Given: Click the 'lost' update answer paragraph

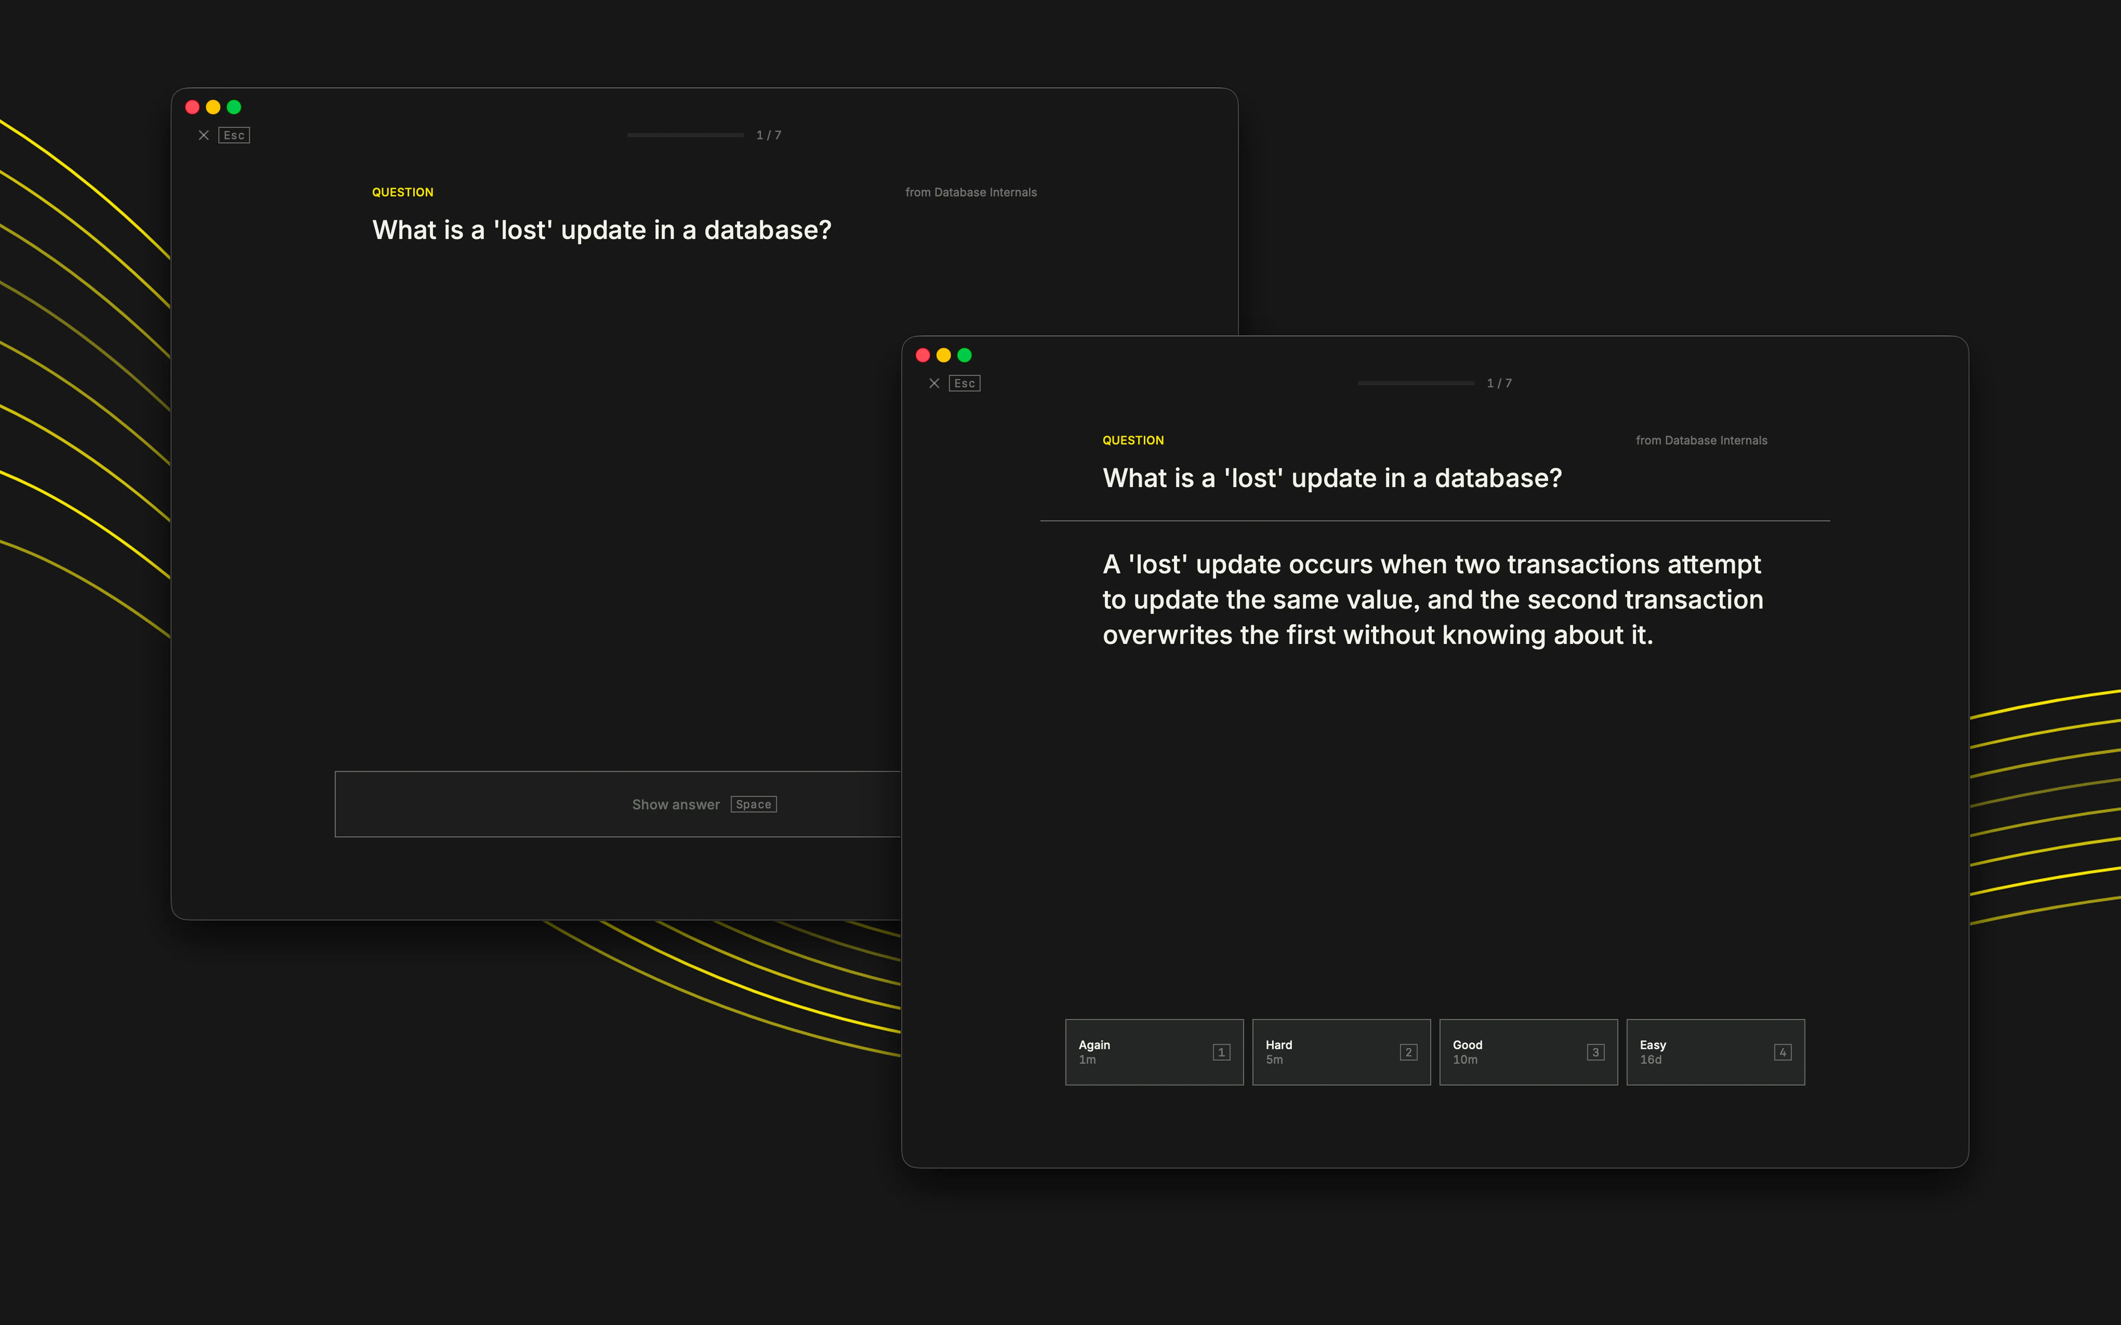Looking at the screenshot, I should [1433, 600].
